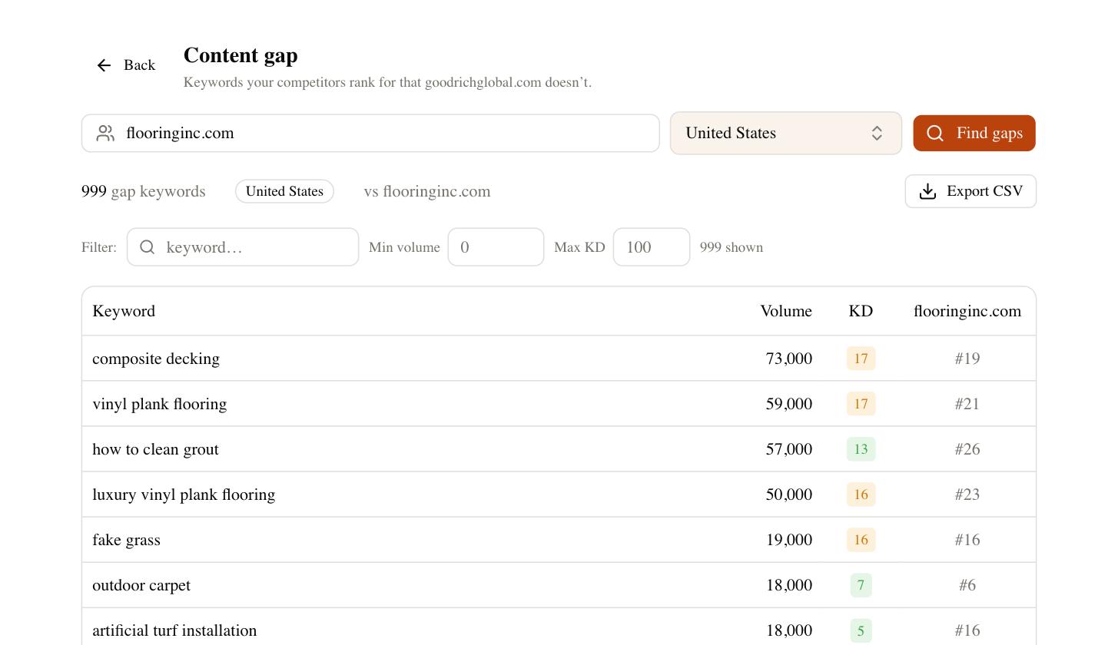Select the 'fake grass' keyword
Viewport: 1118px width, 645px height.
pyautogui.click(x=126, y=540)
